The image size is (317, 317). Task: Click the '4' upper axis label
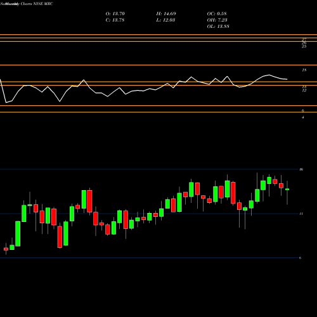point(303,117)
